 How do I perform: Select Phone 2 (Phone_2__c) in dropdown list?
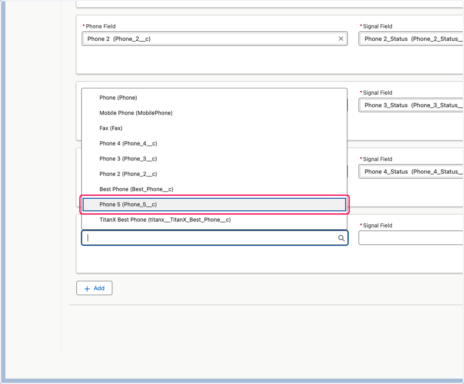click(214, 174)
